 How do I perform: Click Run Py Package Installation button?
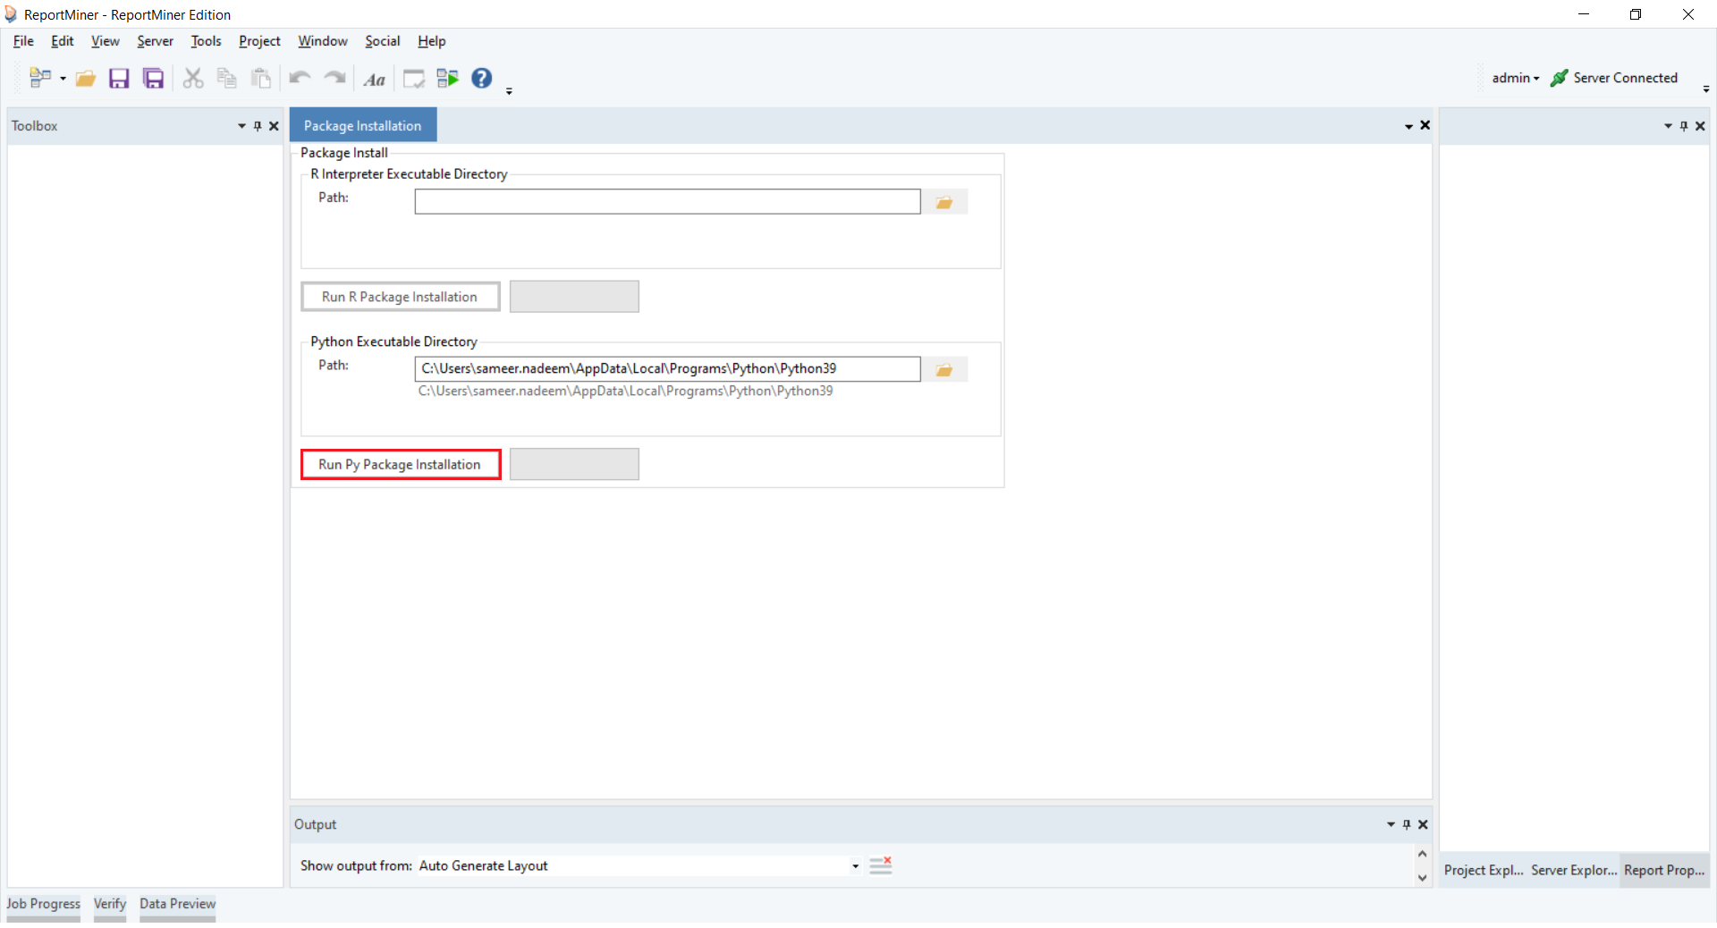click(400, 465)
